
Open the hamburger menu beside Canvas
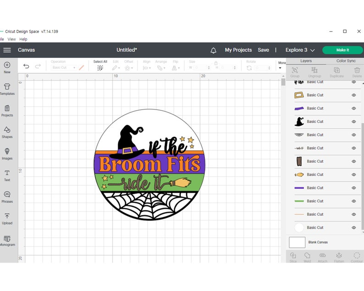(7, 50)
